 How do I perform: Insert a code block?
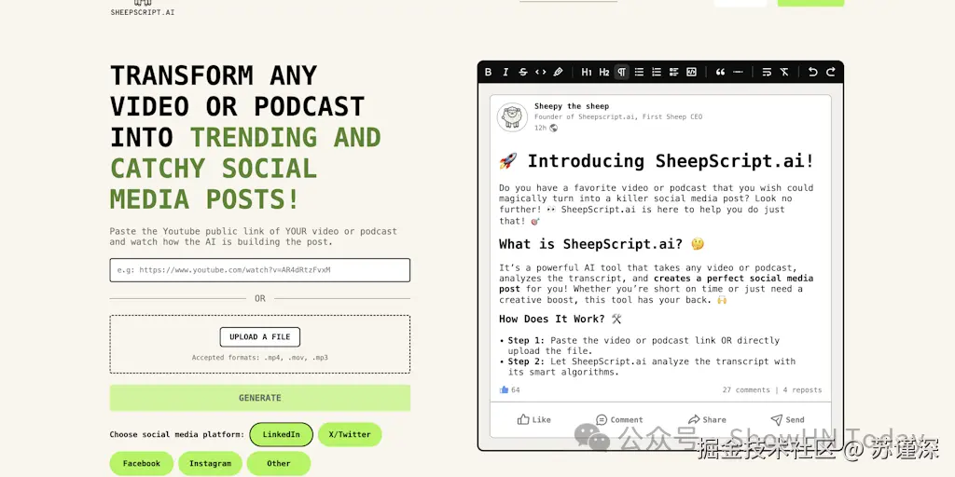(691, 72)
